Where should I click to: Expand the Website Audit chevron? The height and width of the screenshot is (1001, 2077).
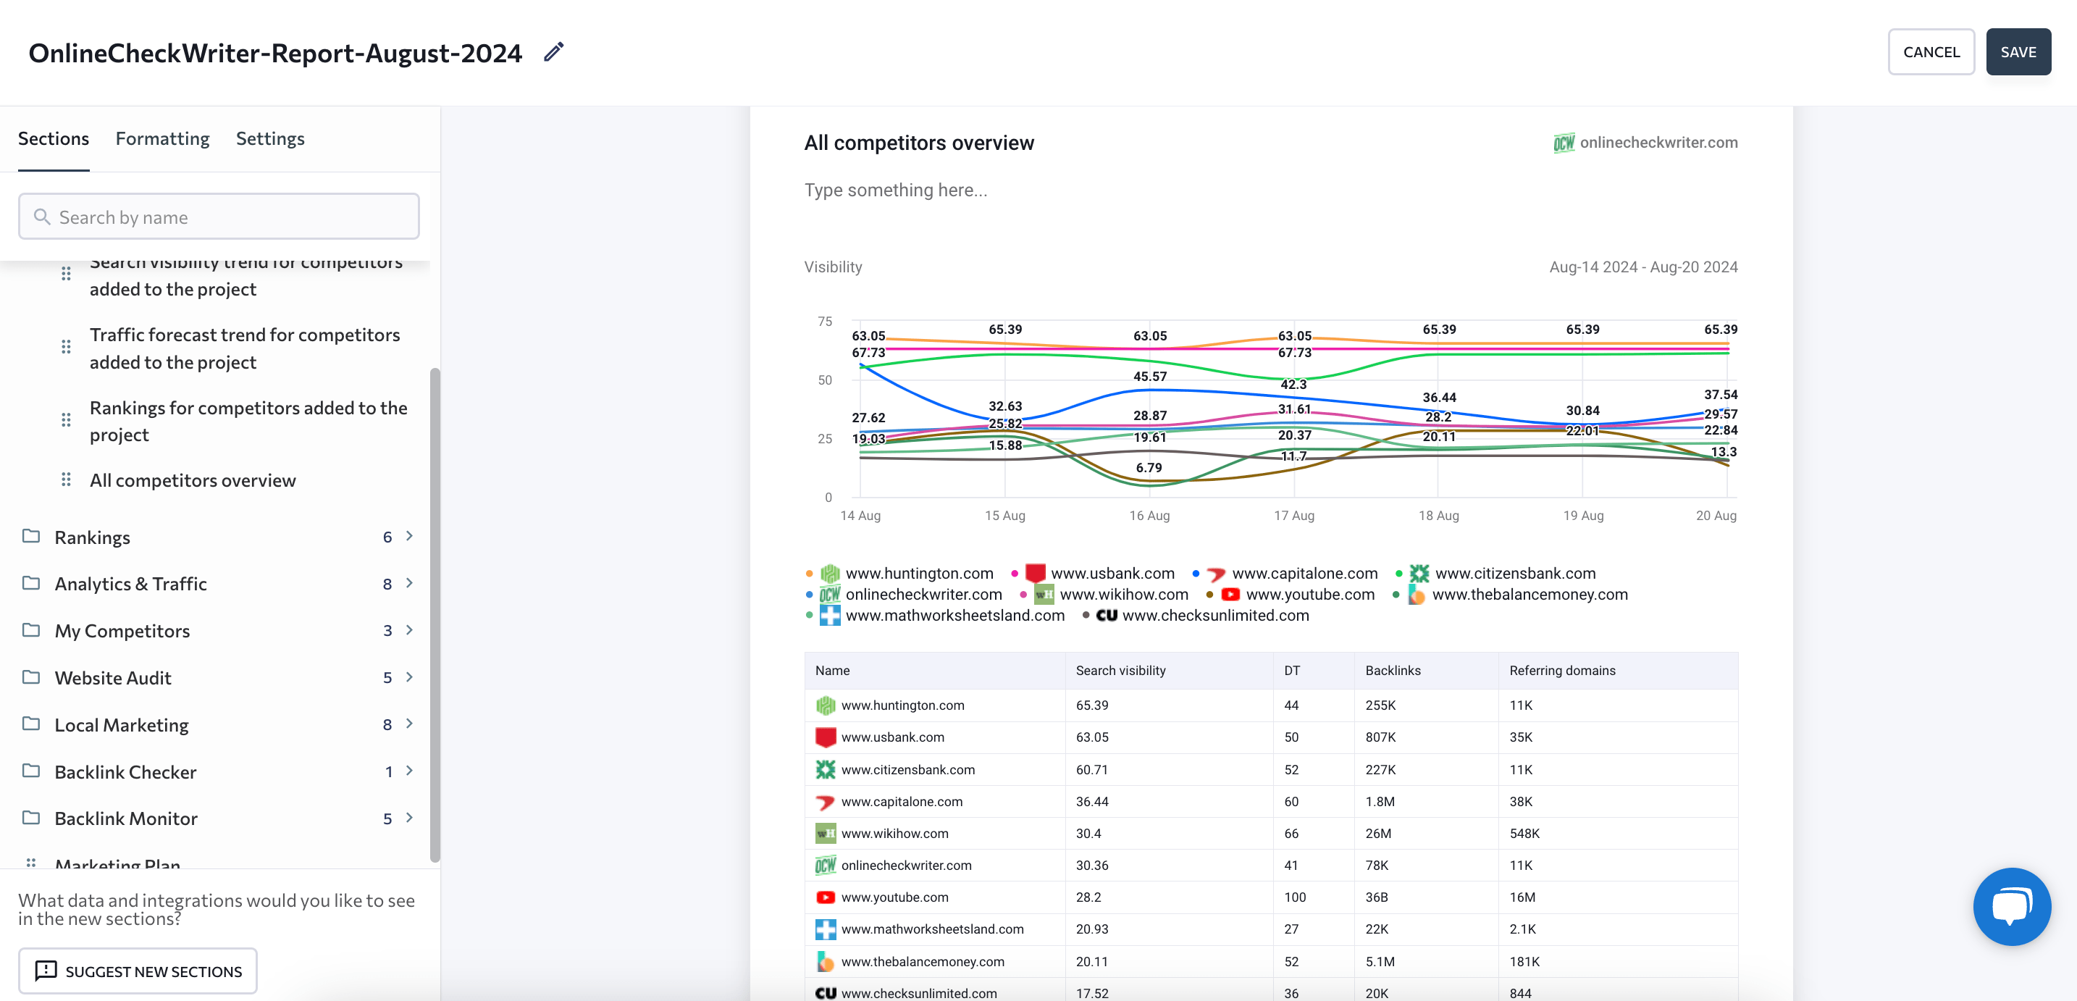pyautogui.click(x=410, y=677)
